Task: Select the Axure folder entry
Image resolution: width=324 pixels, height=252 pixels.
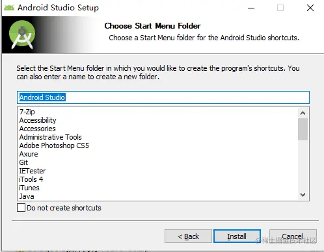Action: (x=29, y=154)
